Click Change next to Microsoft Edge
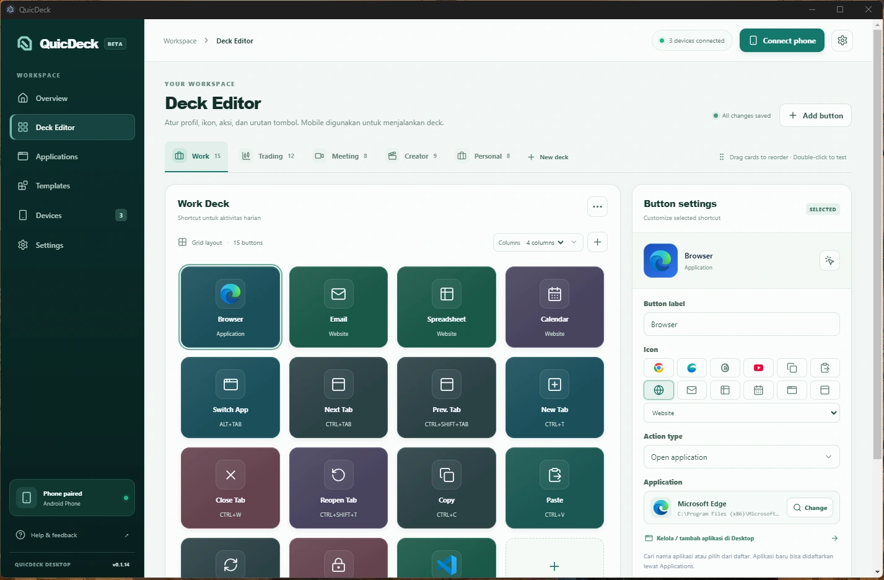The image size is (884, 580). [810, 507]
